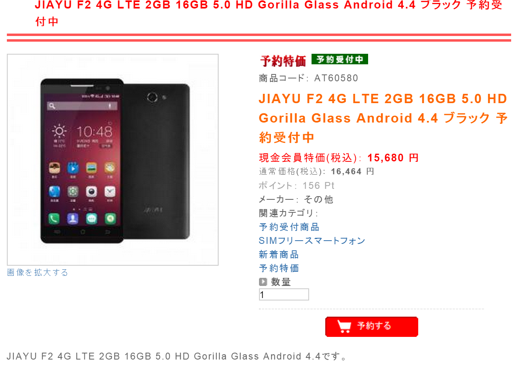Click the gray arrow icon beside 数量
The width and height of the screenshot is (516, 366).
coord(263,282)
